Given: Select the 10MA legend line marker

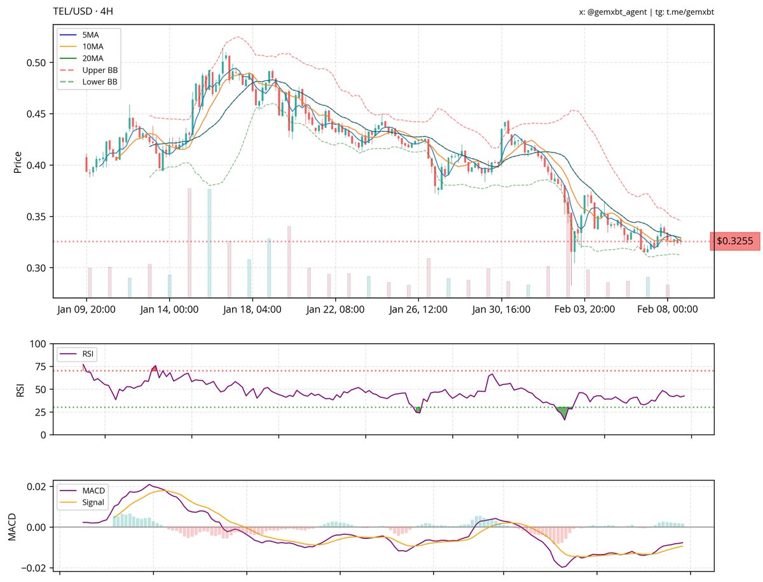Looking at the screenshot, I should pyautogui.click(x=67, y=46).
